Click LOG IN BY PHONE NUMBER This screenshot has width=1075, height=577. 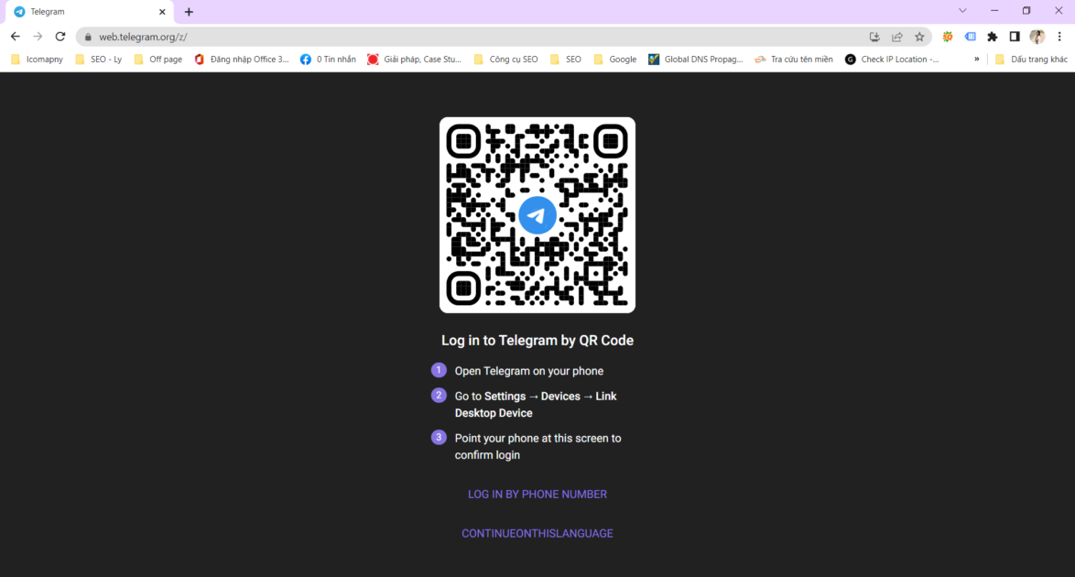537,494
